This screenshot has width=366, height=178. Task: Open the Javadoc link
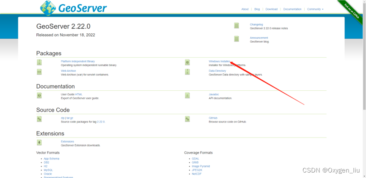214,94
